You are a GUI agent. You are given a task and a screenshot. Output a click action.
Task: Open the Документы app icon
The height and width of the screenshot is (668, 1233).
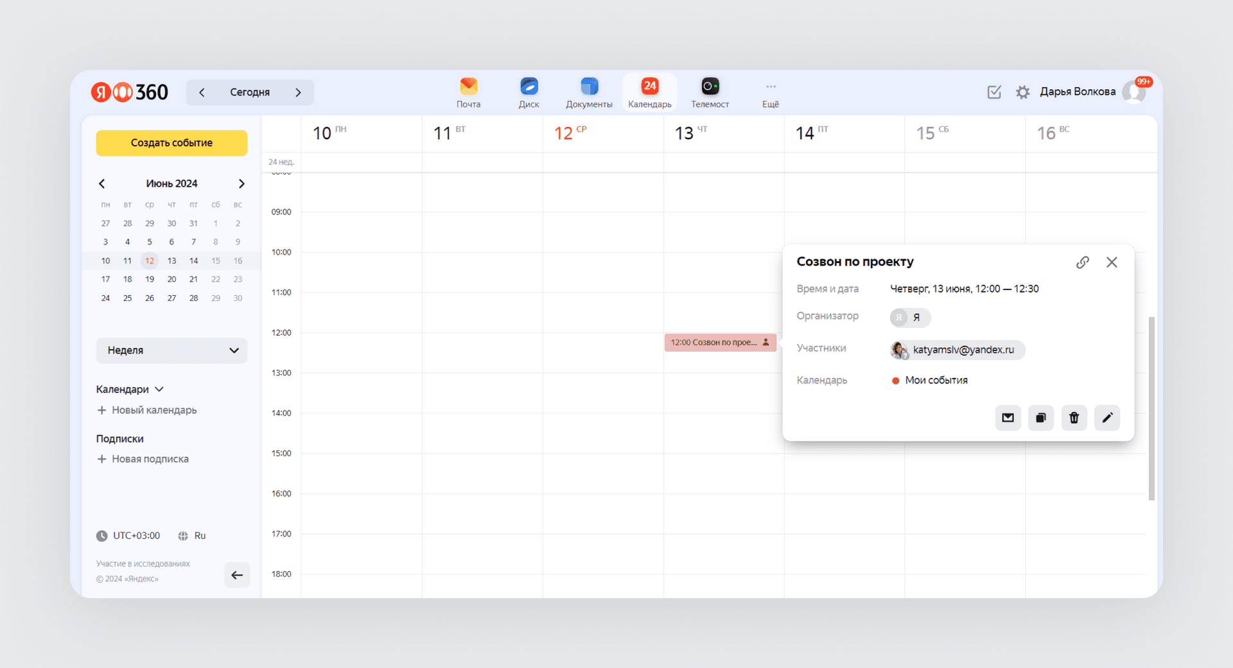(589, 92)
